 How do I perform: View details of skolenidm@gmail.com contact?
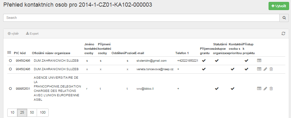pos(259,60)
